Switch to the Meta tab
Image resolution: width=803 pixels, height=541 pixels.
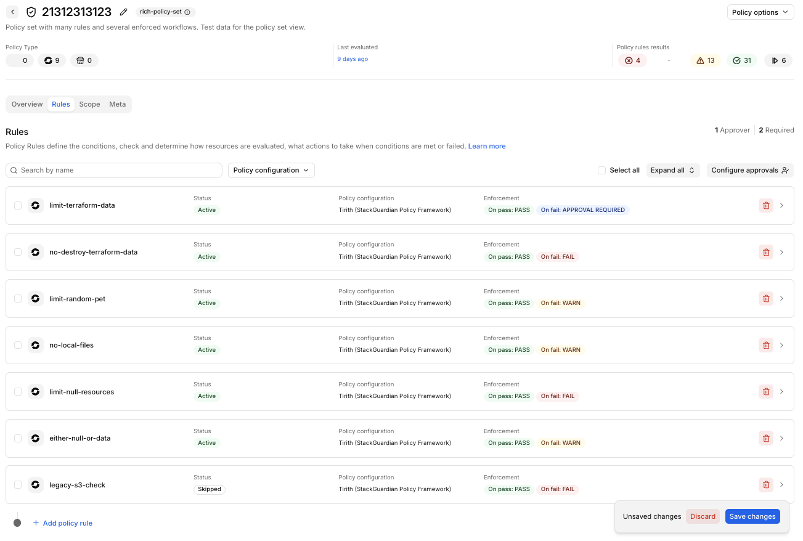pos(118,104)
